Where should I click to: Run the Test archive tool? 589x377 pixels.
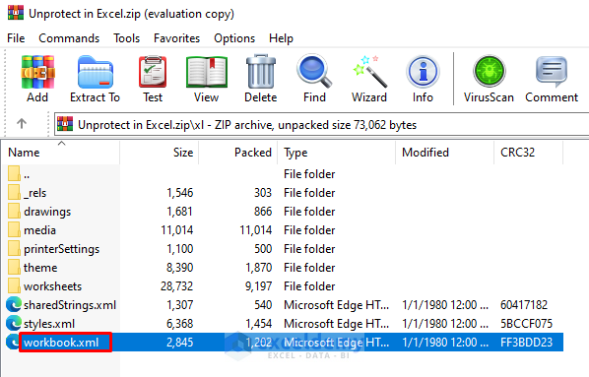[153, 73]
